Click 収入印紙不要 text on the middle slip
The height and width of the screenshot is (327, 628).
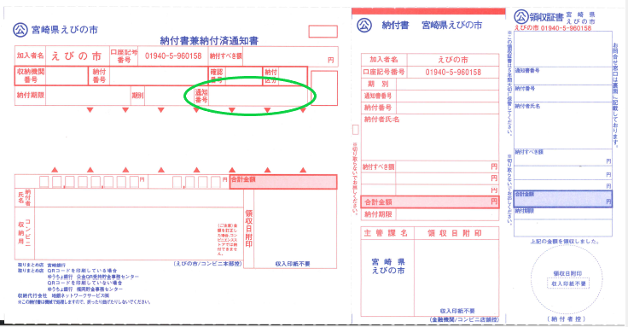457,311
